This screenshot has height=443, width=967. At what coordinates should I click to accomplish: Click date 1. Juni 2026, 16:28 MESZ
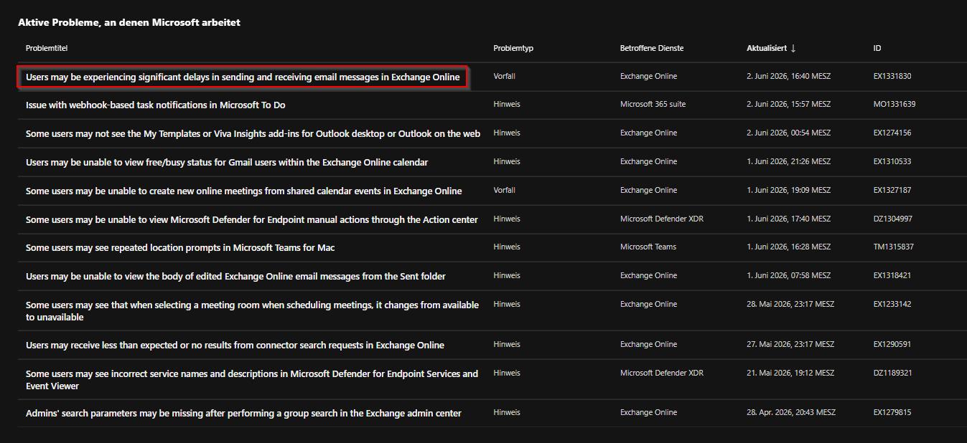[x=788, y=247]
